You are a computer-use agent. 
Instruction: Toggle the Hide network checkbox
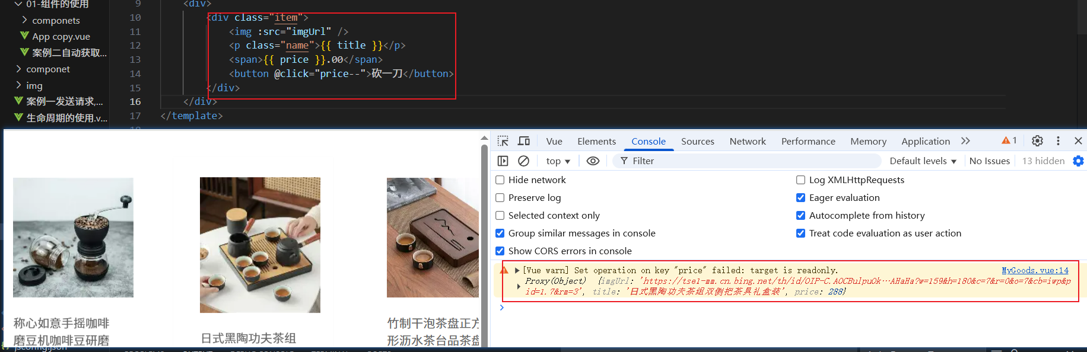pyautogui.click(x=500, y=180)
